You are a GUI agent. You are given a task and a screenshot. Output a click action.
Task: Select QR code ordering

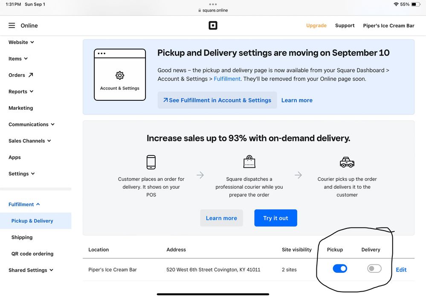pos(32,254)
